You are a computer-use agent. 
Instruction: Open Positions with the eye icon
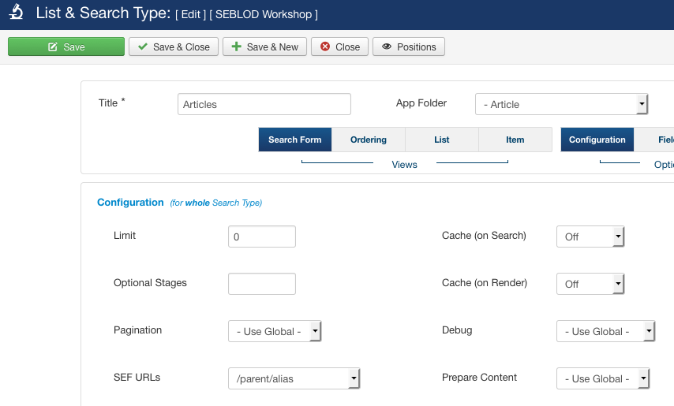point(409,47)
